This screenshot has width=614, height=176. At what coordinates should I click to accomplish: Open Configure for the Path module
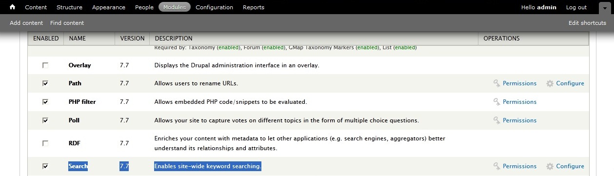[x=570, y=83]
